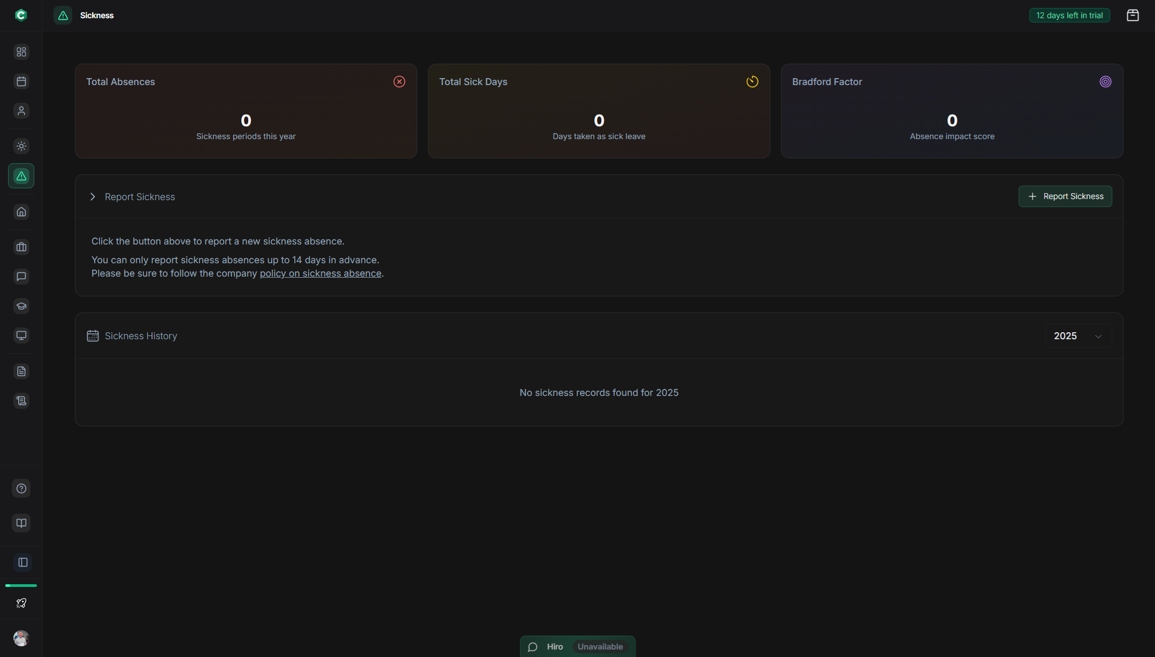Viewport: 1155px width, 657px height.
Task: Click the person profile sidebar icon
Action: (x=21, y=111)
